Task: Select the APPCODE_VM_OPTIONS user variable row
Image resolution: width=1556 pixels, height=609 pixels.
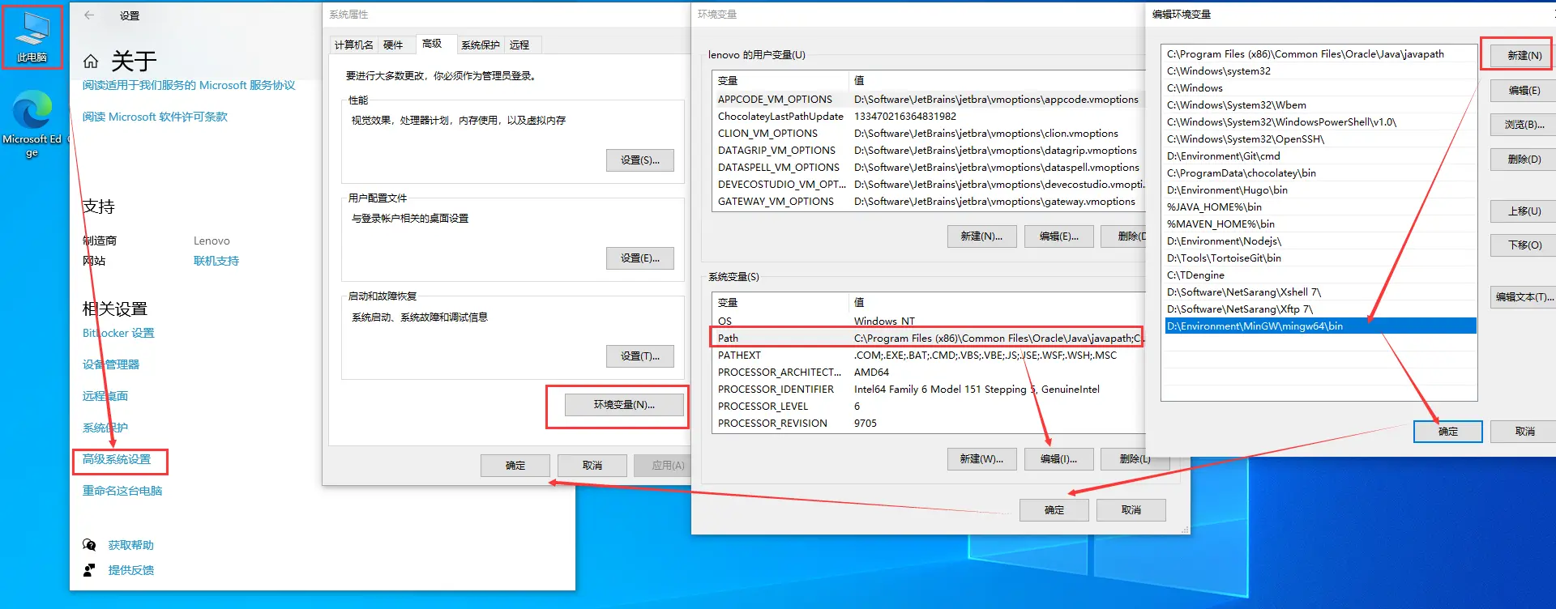Action: coord(929,100)
